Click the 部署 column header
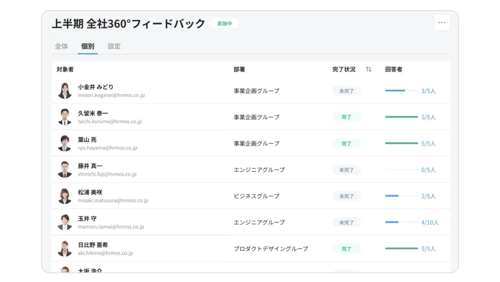The image size is (500, 282). (x=238, y=69)
